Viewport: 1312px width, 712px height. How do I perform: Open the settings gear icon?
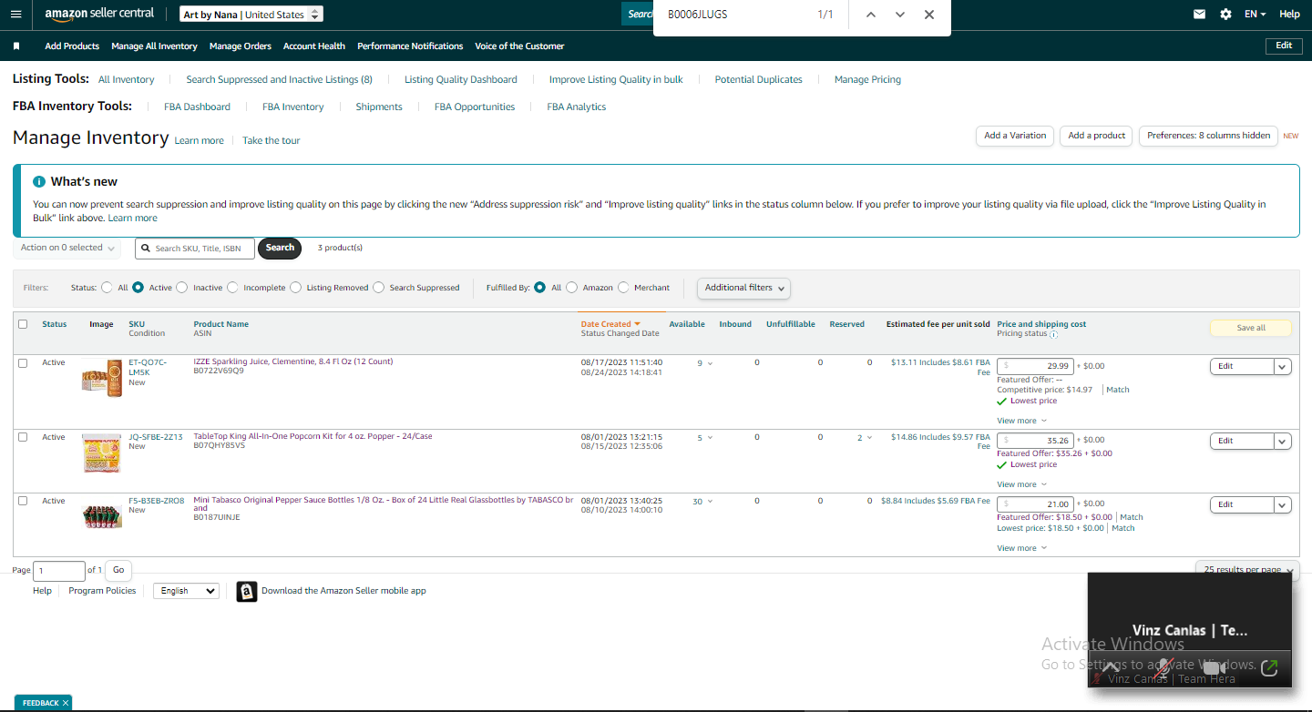1225,15
